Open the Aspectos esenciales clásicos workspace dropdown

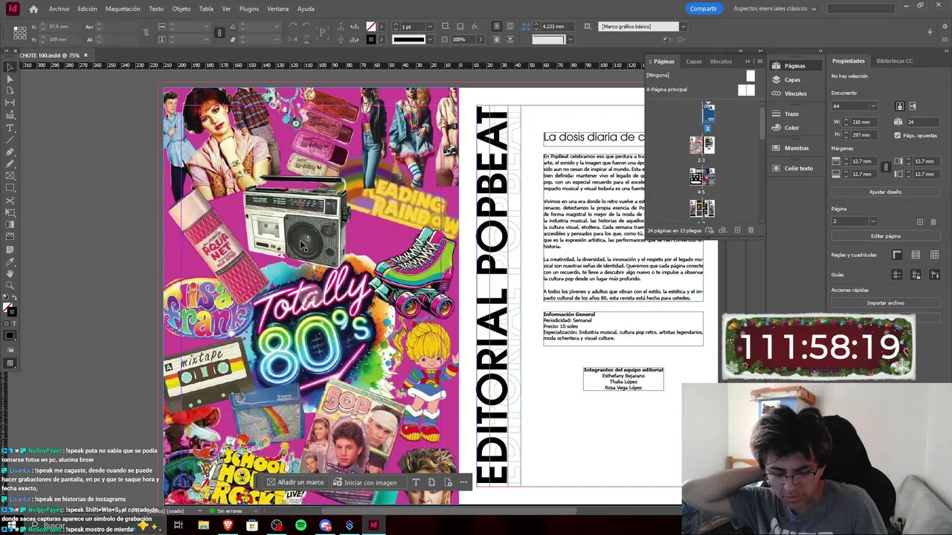774,9
